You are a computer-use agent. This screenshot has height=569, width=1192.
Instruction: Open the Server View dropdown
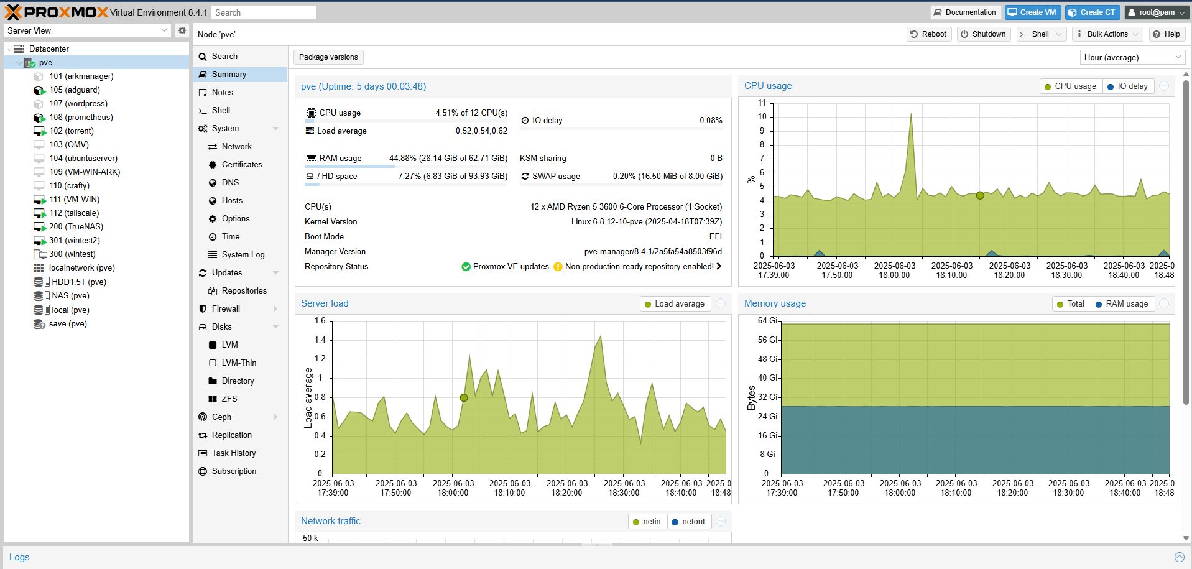tap(164, 30)
